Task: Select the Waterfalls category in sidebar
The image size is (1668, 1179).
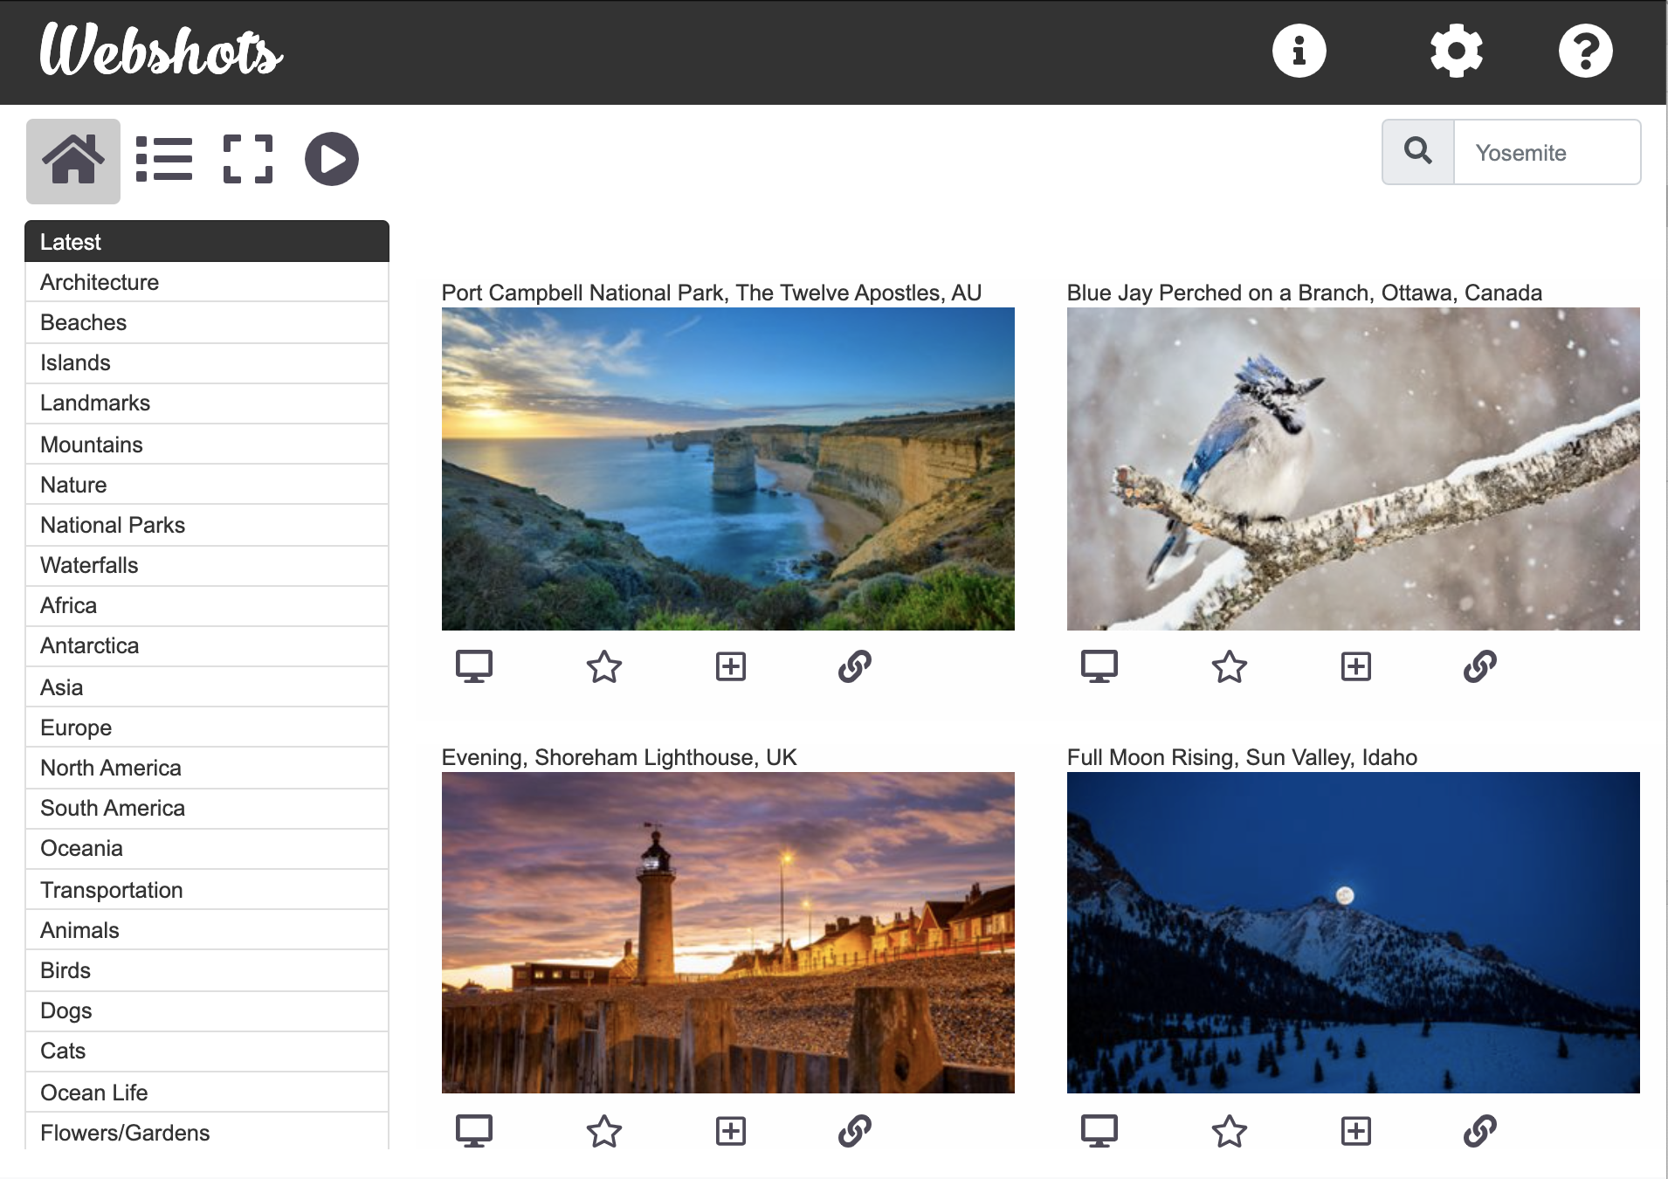Action: pyautogui.click(x=89, y=565)
